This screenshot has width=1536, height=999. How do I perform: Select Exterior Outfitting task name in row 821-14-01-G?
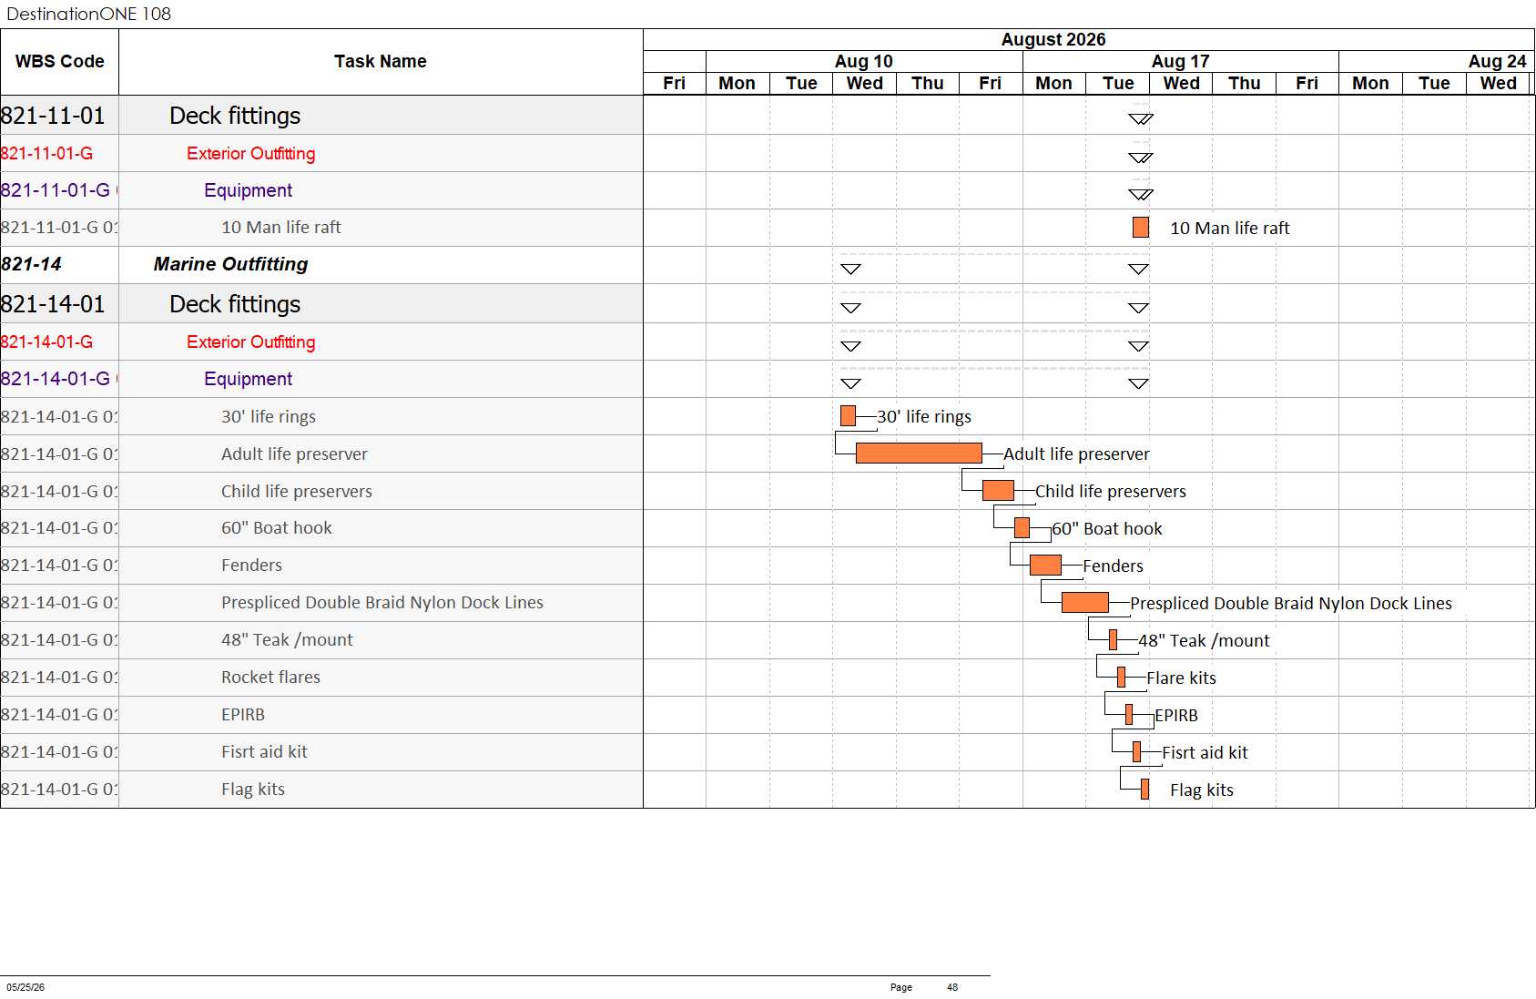[x=251, y=341]
